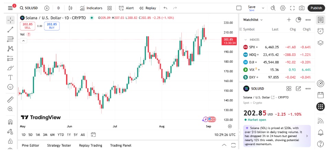Open chart settings hexagon icon
The image size is (329, 152).
[x=283, y=8]
